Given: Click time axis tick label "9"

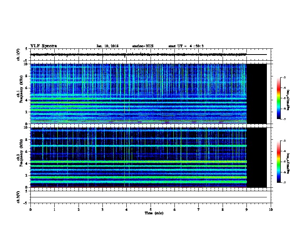Looking at the screenshot, I should coord(246,210).
